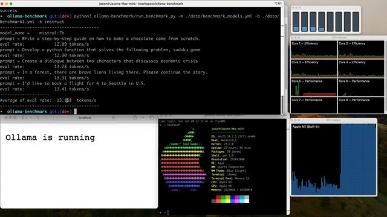The width and height of the screenshot is (387, 217).
Task: Click the 'Terminal Font: Monaco 12' line
Action: [x=230, y=178]
